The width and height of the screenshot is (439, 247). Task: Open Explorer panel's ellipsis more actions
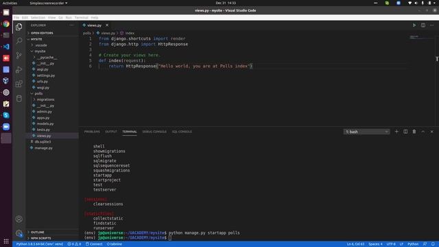tap(71, 25)
